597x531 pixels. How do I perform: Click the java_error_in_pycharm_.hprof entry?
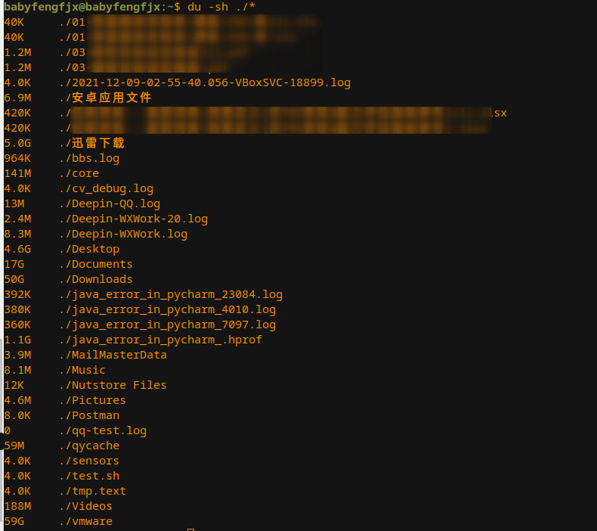[160, 340]
